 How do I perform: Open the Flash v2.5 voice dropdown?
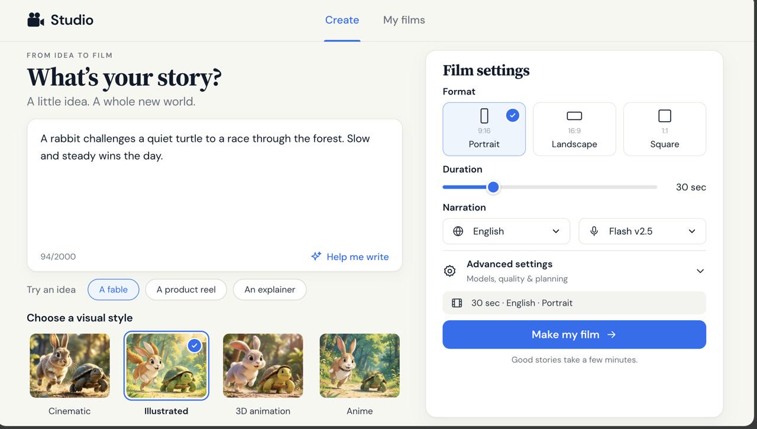click(642, 231)
